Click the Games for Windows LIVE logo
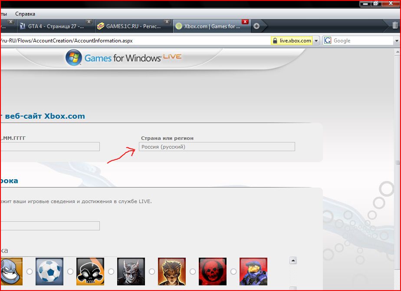 pos(123,58)
